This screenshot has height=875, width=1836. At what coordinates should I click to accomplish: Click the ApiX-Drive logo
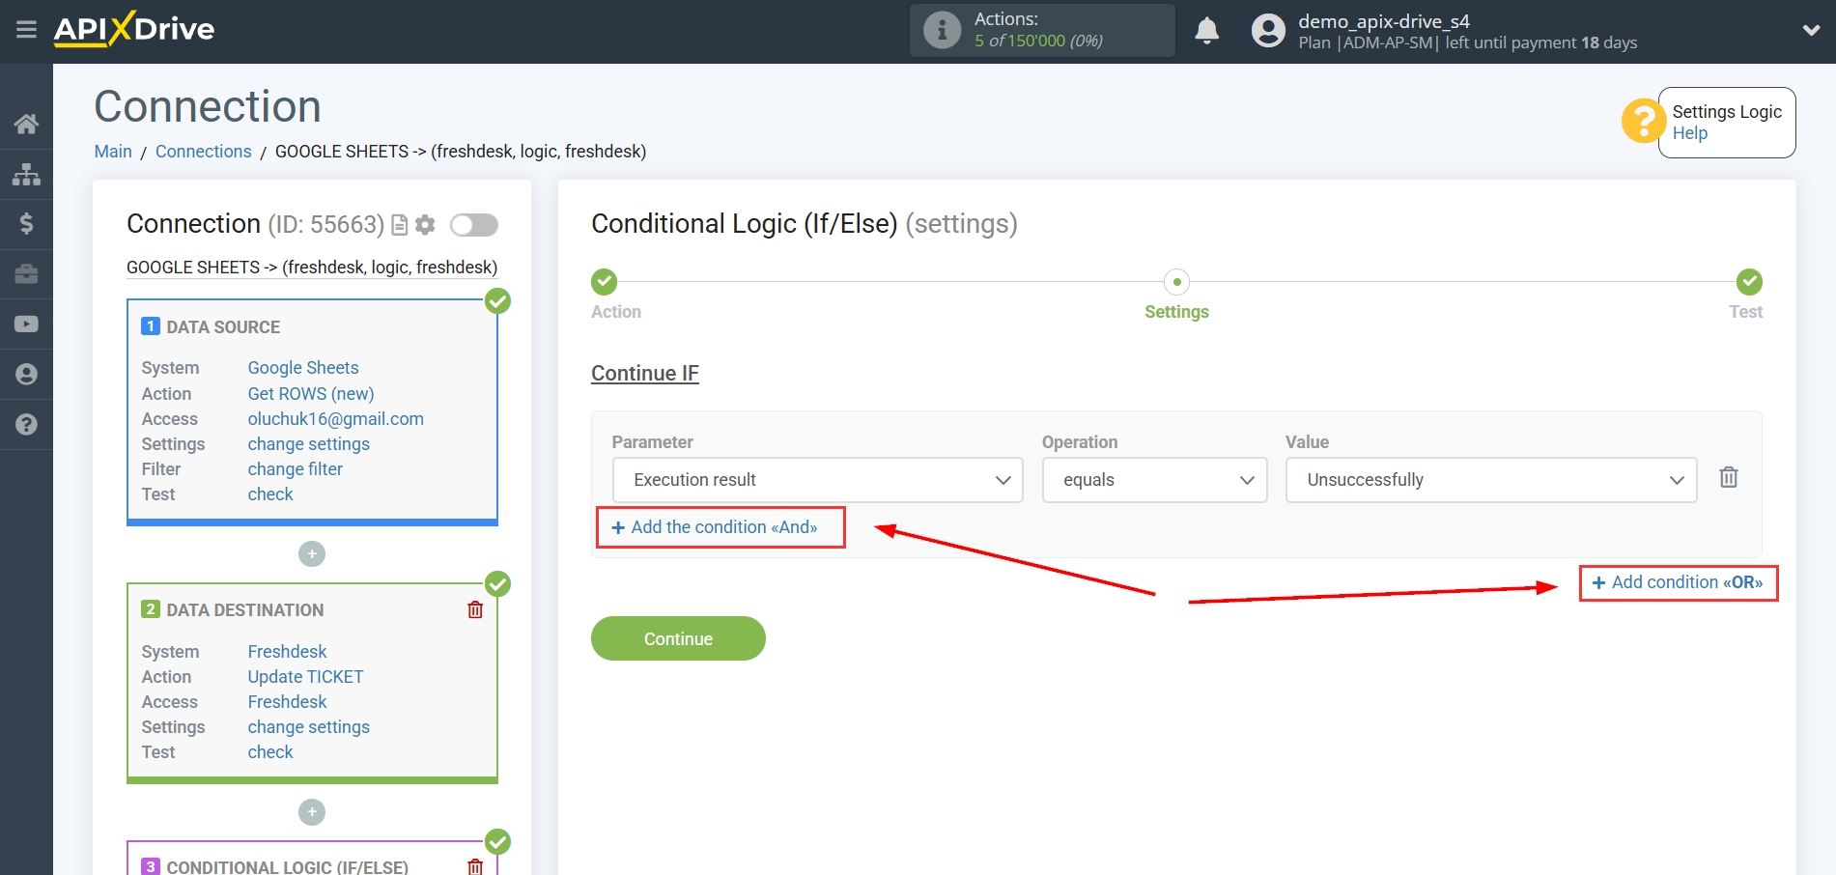pyautogui.click(x=134, y=29)
